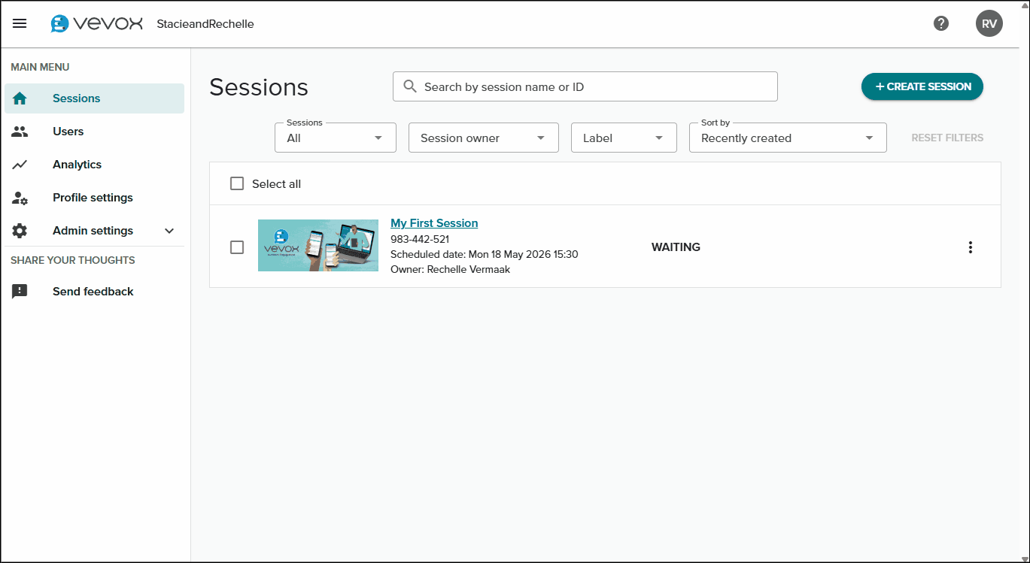
Task: Click the Vevox logo
Action: coord(96,23)
